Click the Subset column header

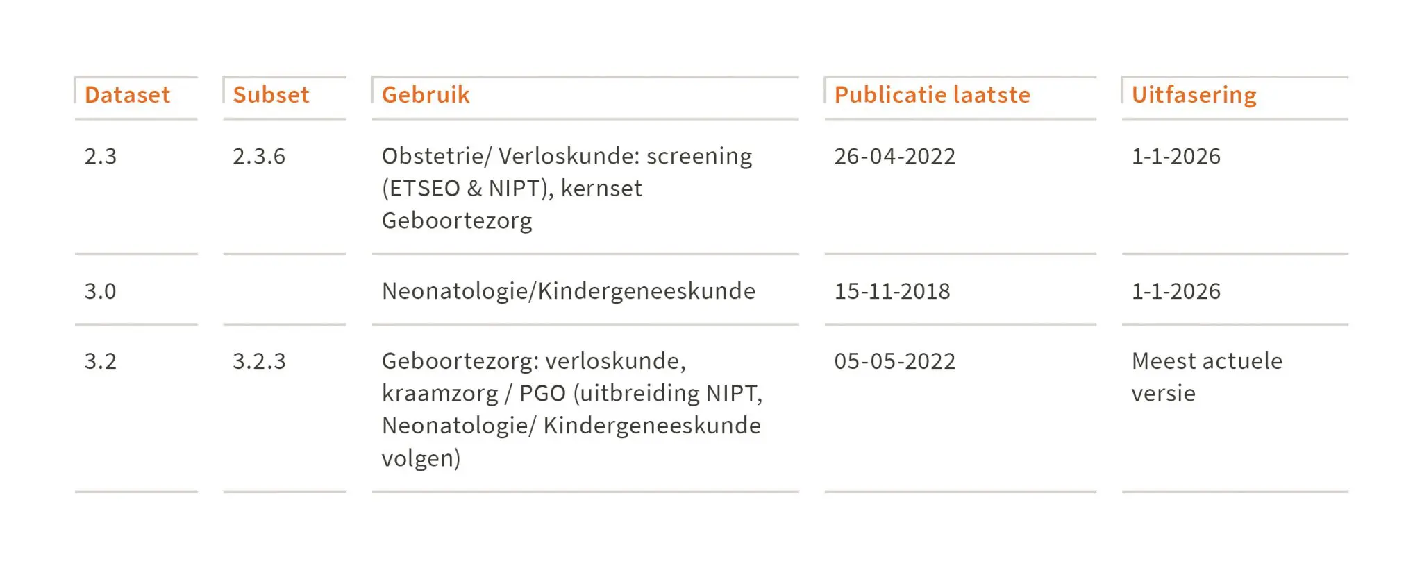click(271, 95)
